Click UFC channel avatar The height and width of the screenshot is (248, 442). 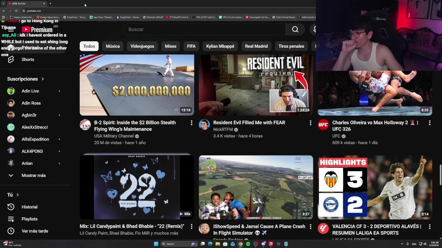coord(323,125)
